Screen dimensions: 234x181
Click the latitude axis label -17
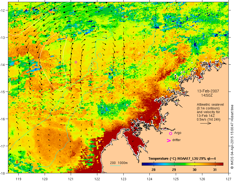coord(3,146)
